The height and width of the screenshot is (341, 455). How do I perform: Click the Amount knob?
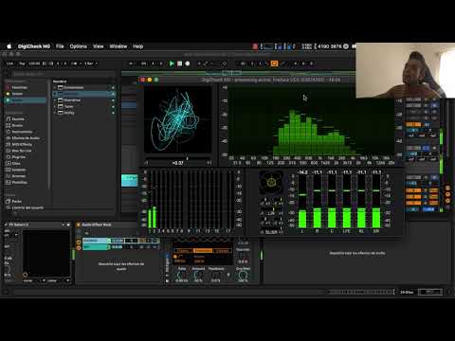tap(198, 275)
